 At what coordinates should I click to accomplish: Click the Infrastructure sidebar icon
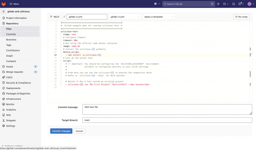[x=4, y=99]
